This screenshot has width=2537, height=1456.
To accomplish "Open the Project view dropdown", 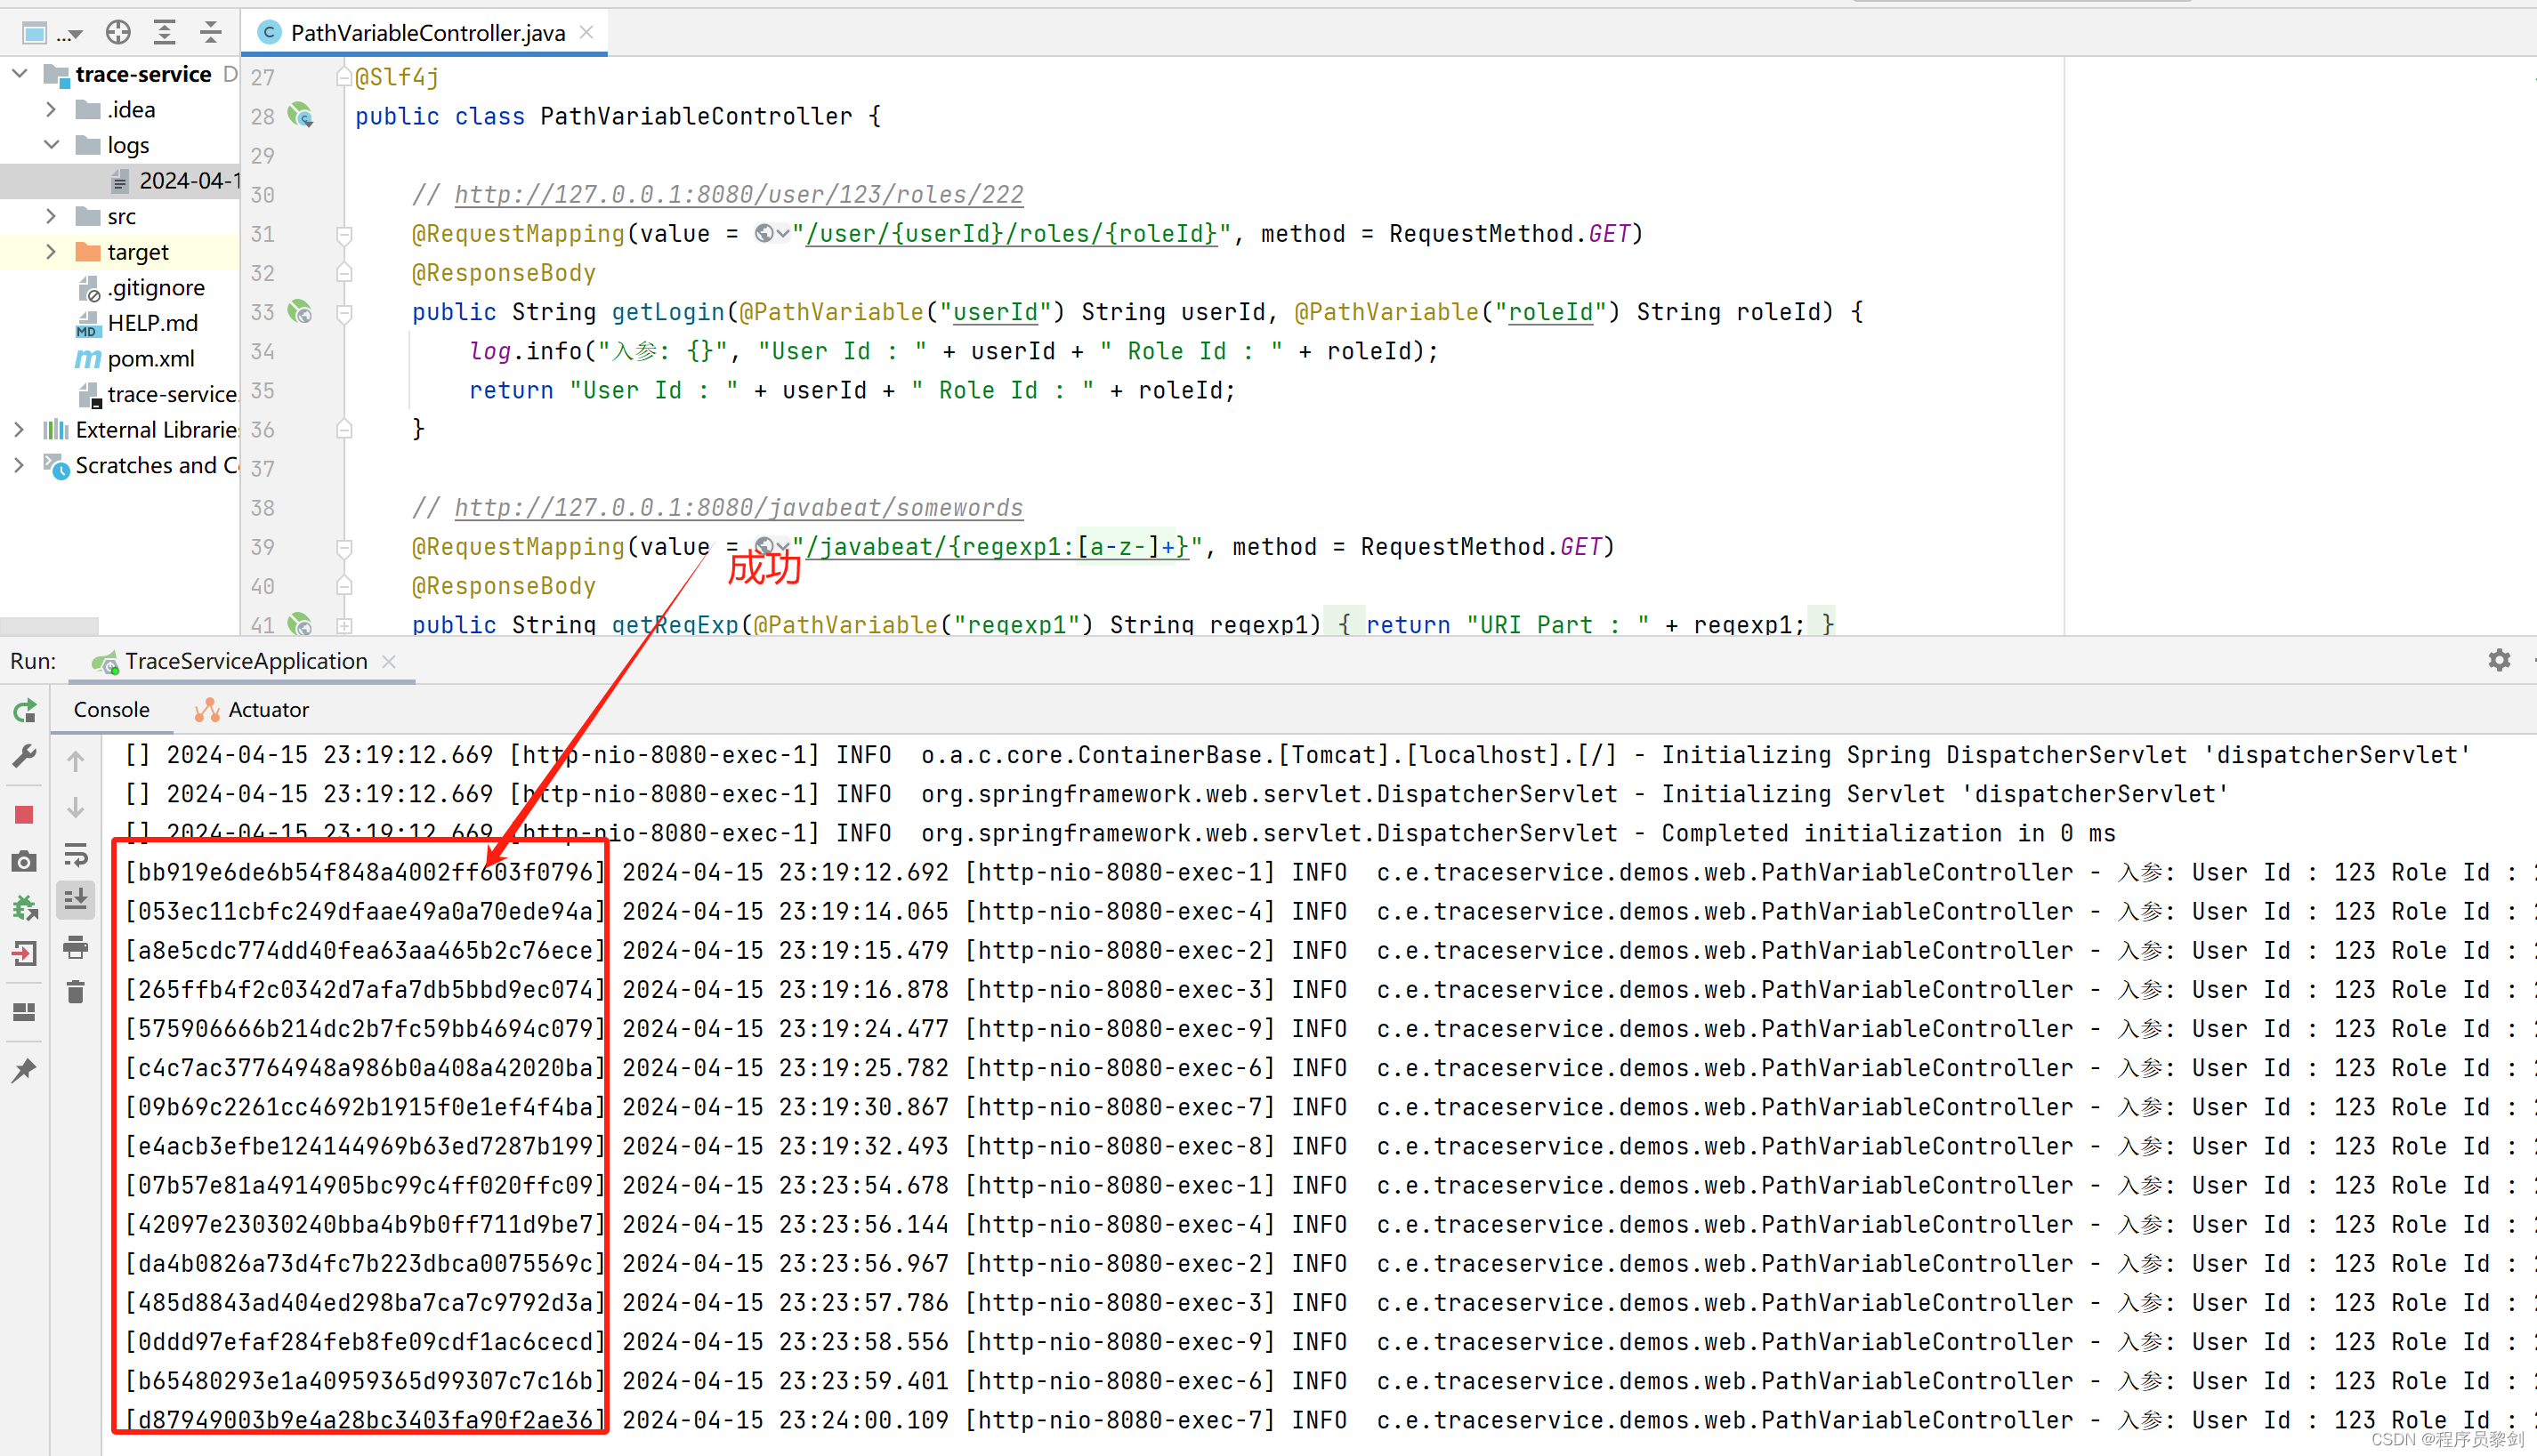I will [x=52, y=33].
